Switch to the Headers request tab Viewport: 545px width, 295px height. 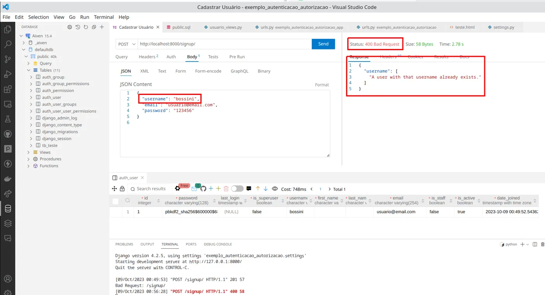[x=148, y=57]
